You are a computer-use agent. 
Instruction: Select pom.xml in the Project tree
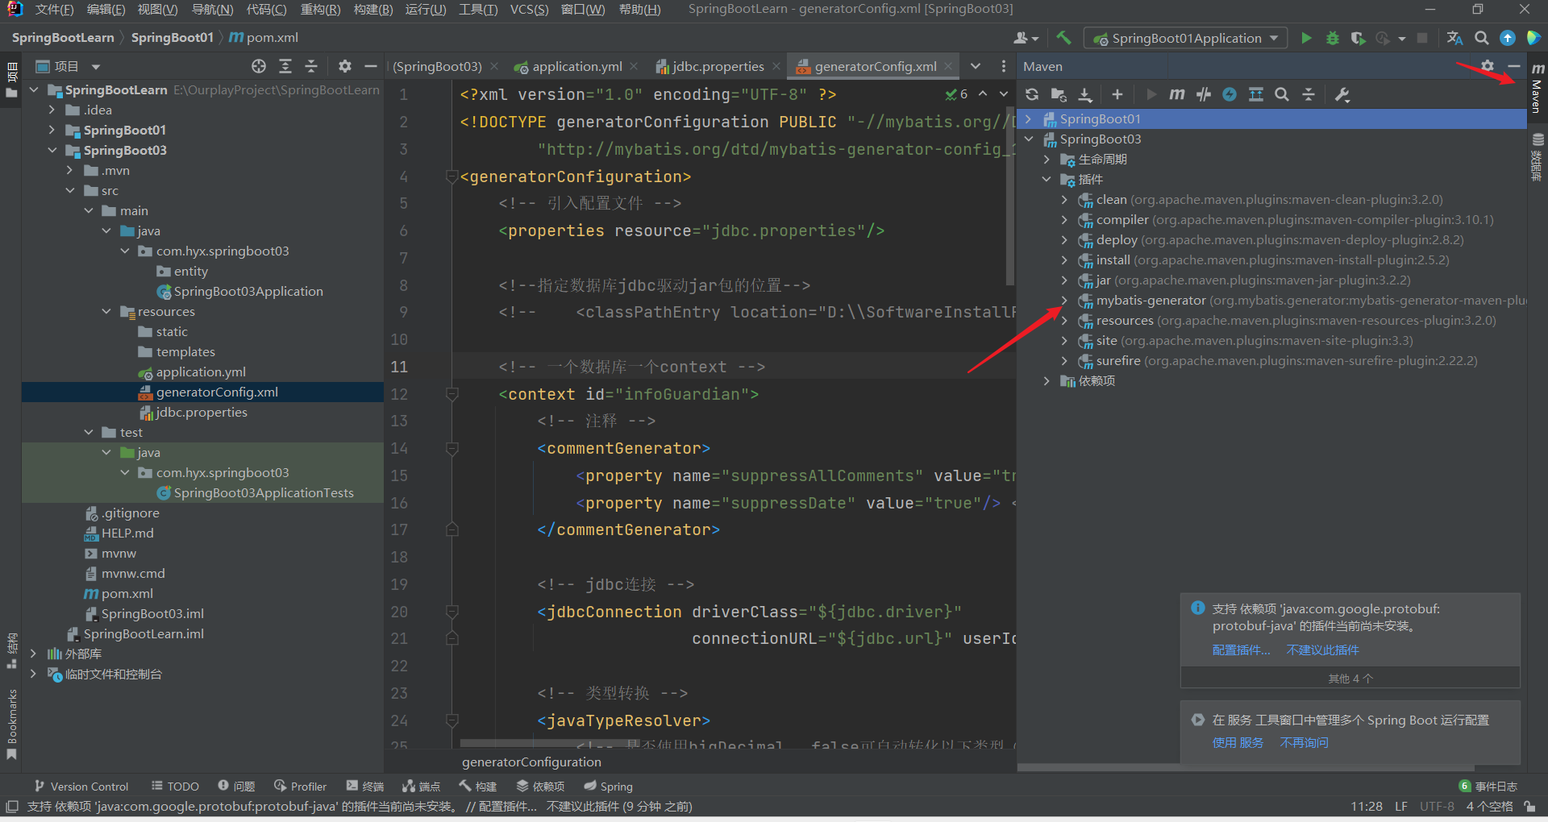tap(127, 594)
